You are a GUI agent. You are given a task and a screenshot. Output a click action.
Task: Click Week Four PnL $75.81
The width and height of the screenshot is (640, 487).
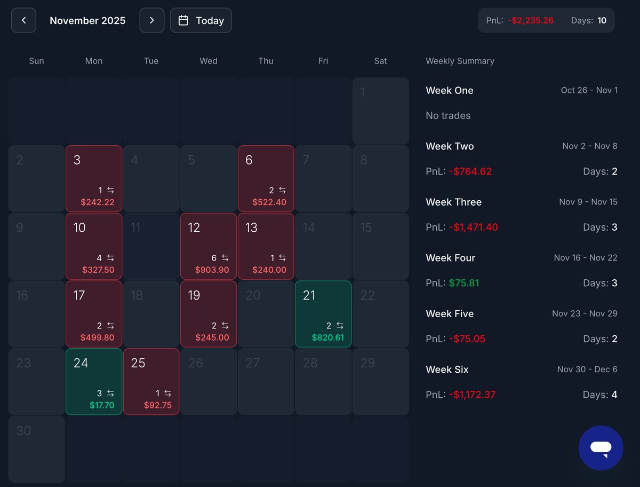click(x=464, y=283)
